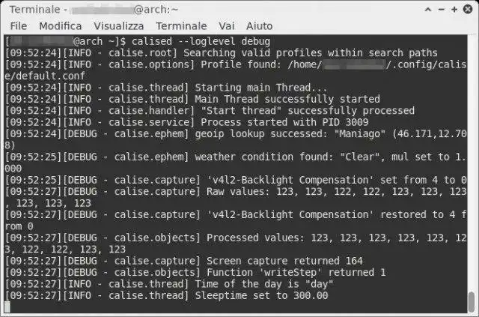Open the File menu
479x317 pixels.
click(x=18, y=25)
